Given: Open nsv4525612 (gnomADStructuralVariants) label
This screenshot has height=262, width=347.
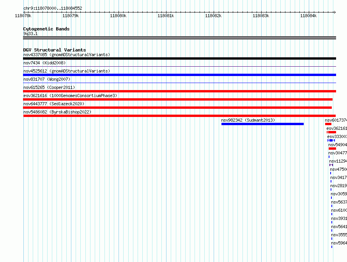Looking at the screenshot, I should (67, 71).
